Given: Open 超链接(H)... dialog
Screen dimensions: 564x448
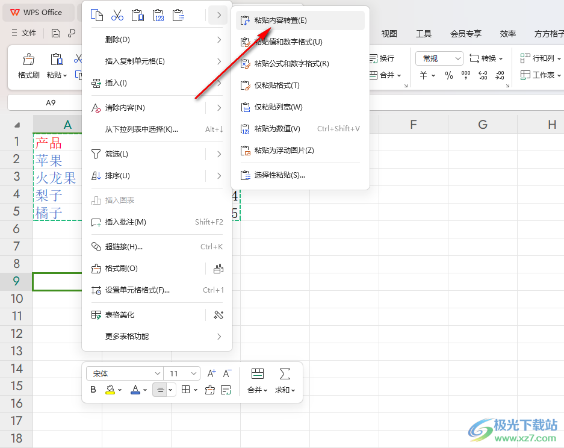Looking at the screenshot, I should [x=157, y=246].
